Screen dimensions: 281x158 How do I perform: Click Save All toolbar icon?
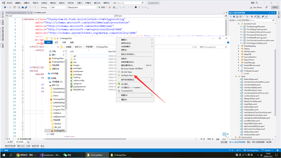click(26, 7)
